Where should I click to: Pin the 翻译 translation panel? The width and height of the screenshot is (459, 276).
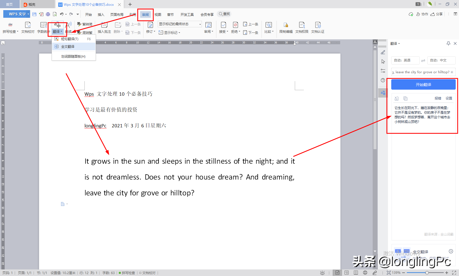point(448,43)
